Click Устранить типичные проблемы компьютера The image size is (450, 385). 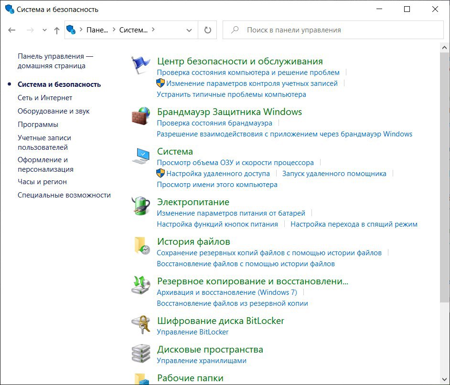click(231, 94)
